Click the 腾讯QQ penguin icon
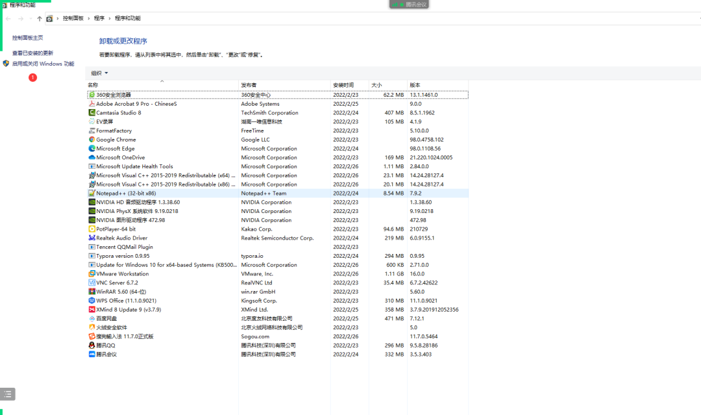701x415 pixels. point(92,346)
